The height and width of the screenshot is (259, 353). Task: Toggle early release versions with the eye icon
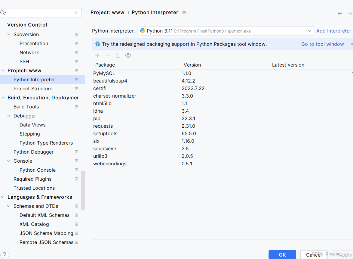(x=128, y=55)
